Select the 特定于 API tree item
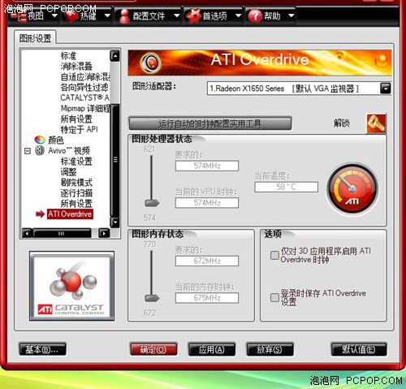Screen dimensions: 406x389 (80, 129)
